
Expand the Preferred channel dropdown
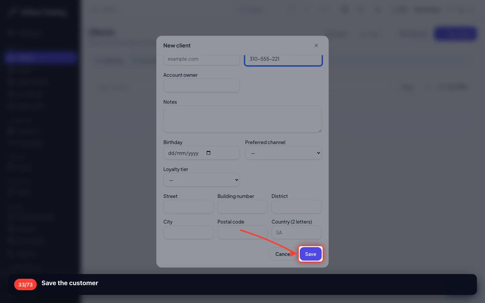point(283,153)
